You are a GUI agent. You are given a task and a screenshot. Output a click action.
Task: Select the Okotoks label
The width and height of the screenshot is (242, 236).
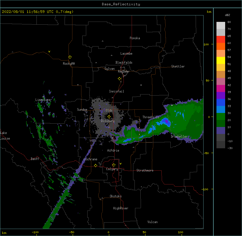116,196
